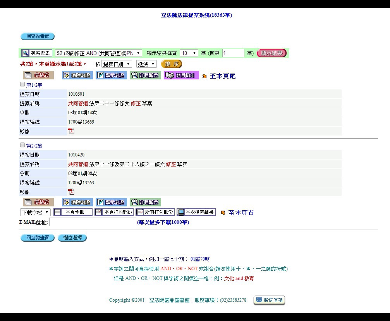
Task: Click 欄位選擇 field selection button
Action: [x=72, y=238]
